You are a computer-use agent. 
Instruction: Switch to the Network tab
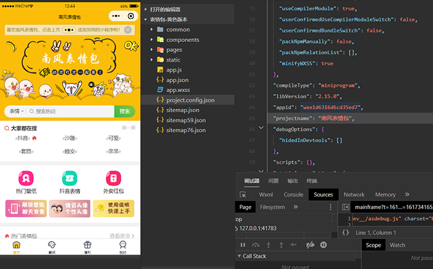[x=354, y=195]
